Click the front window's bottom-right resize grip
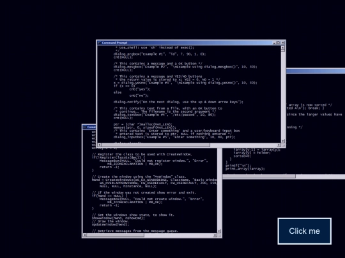345x258 pixels. 283,145
